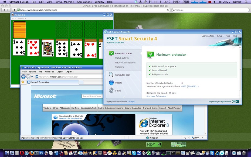The image size is (251, 157).
Task: Open the Tools dropdown in ESET
Action: [229, 36]
